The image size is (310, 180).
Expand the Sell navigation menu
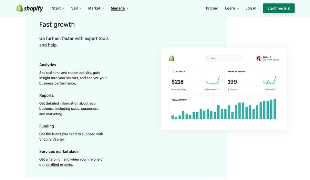coord(76,8)
